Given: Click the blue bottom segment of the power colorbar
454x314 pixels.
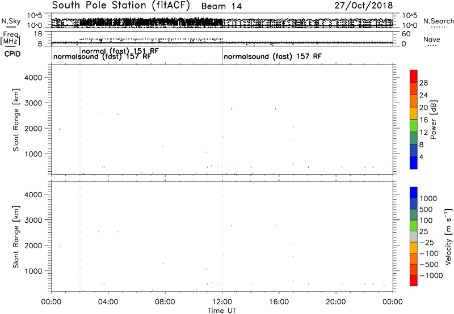Looking at the screenshot, I should (x=414, y=163).
